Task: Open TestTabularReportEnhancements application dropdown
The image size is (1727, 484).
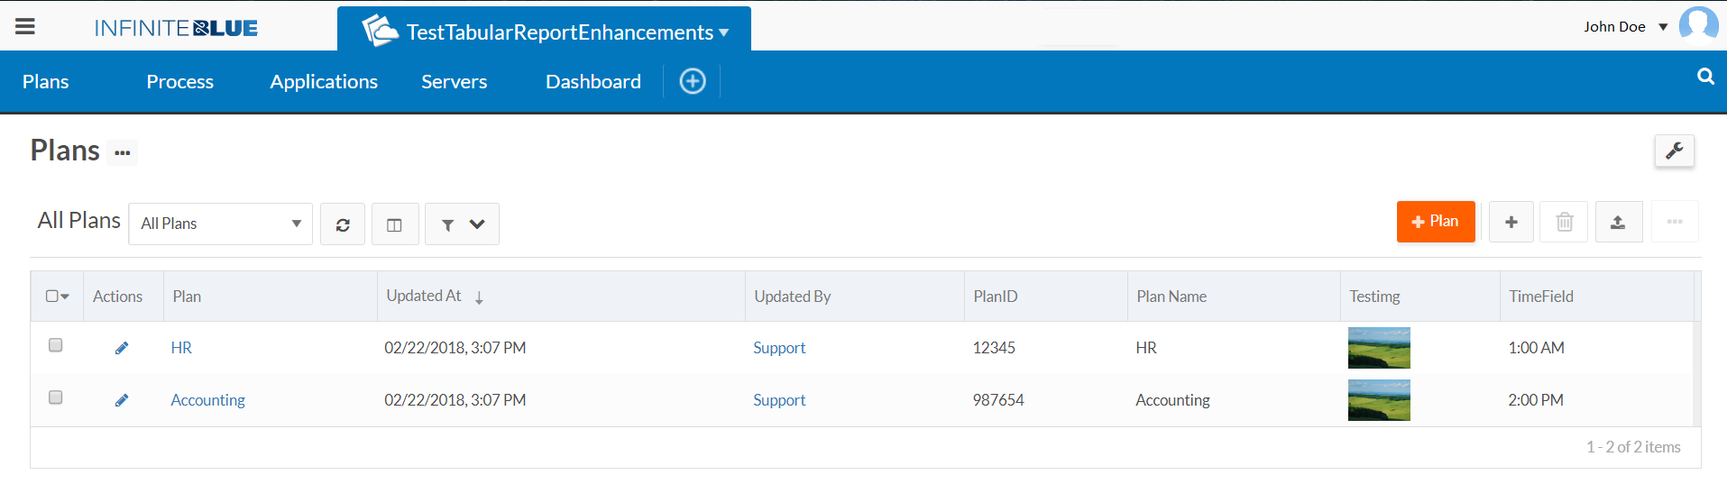Action: click(544, 30)
